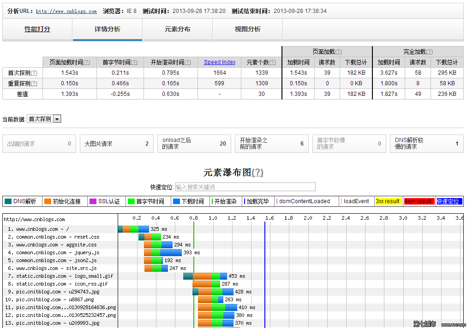Open the www.cnblogs.com analysis URL link
467x328 pixels.
(x=66, y=12)
